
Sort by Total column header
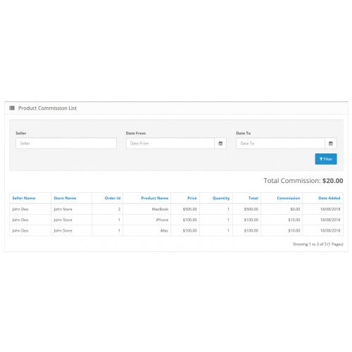pyautogui.click(x=253, y=198)
